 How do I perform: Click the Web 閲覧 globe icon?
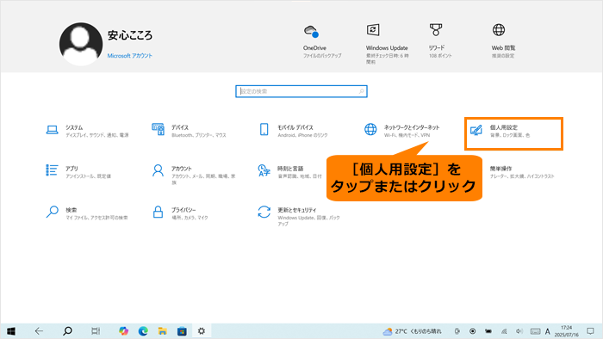(x=499, y=30)
